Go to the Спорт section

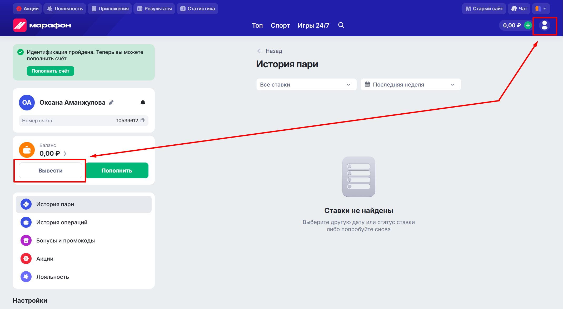pos(280,25)
